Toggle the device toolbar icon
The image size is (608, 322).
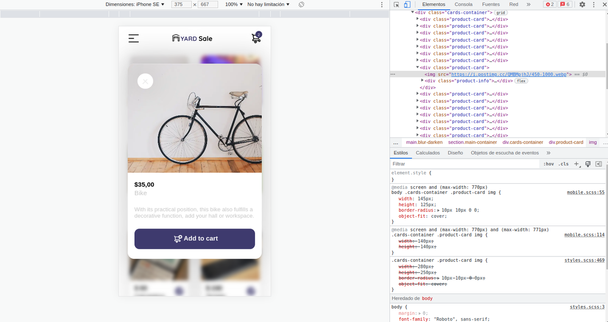[x=407, y=4]
